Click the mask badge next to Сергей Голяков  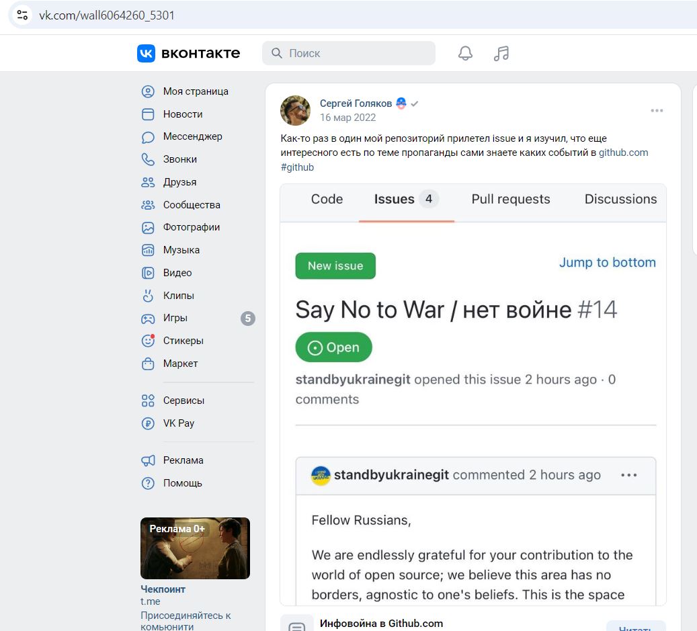pyautogui.click(x=401, y=103)
